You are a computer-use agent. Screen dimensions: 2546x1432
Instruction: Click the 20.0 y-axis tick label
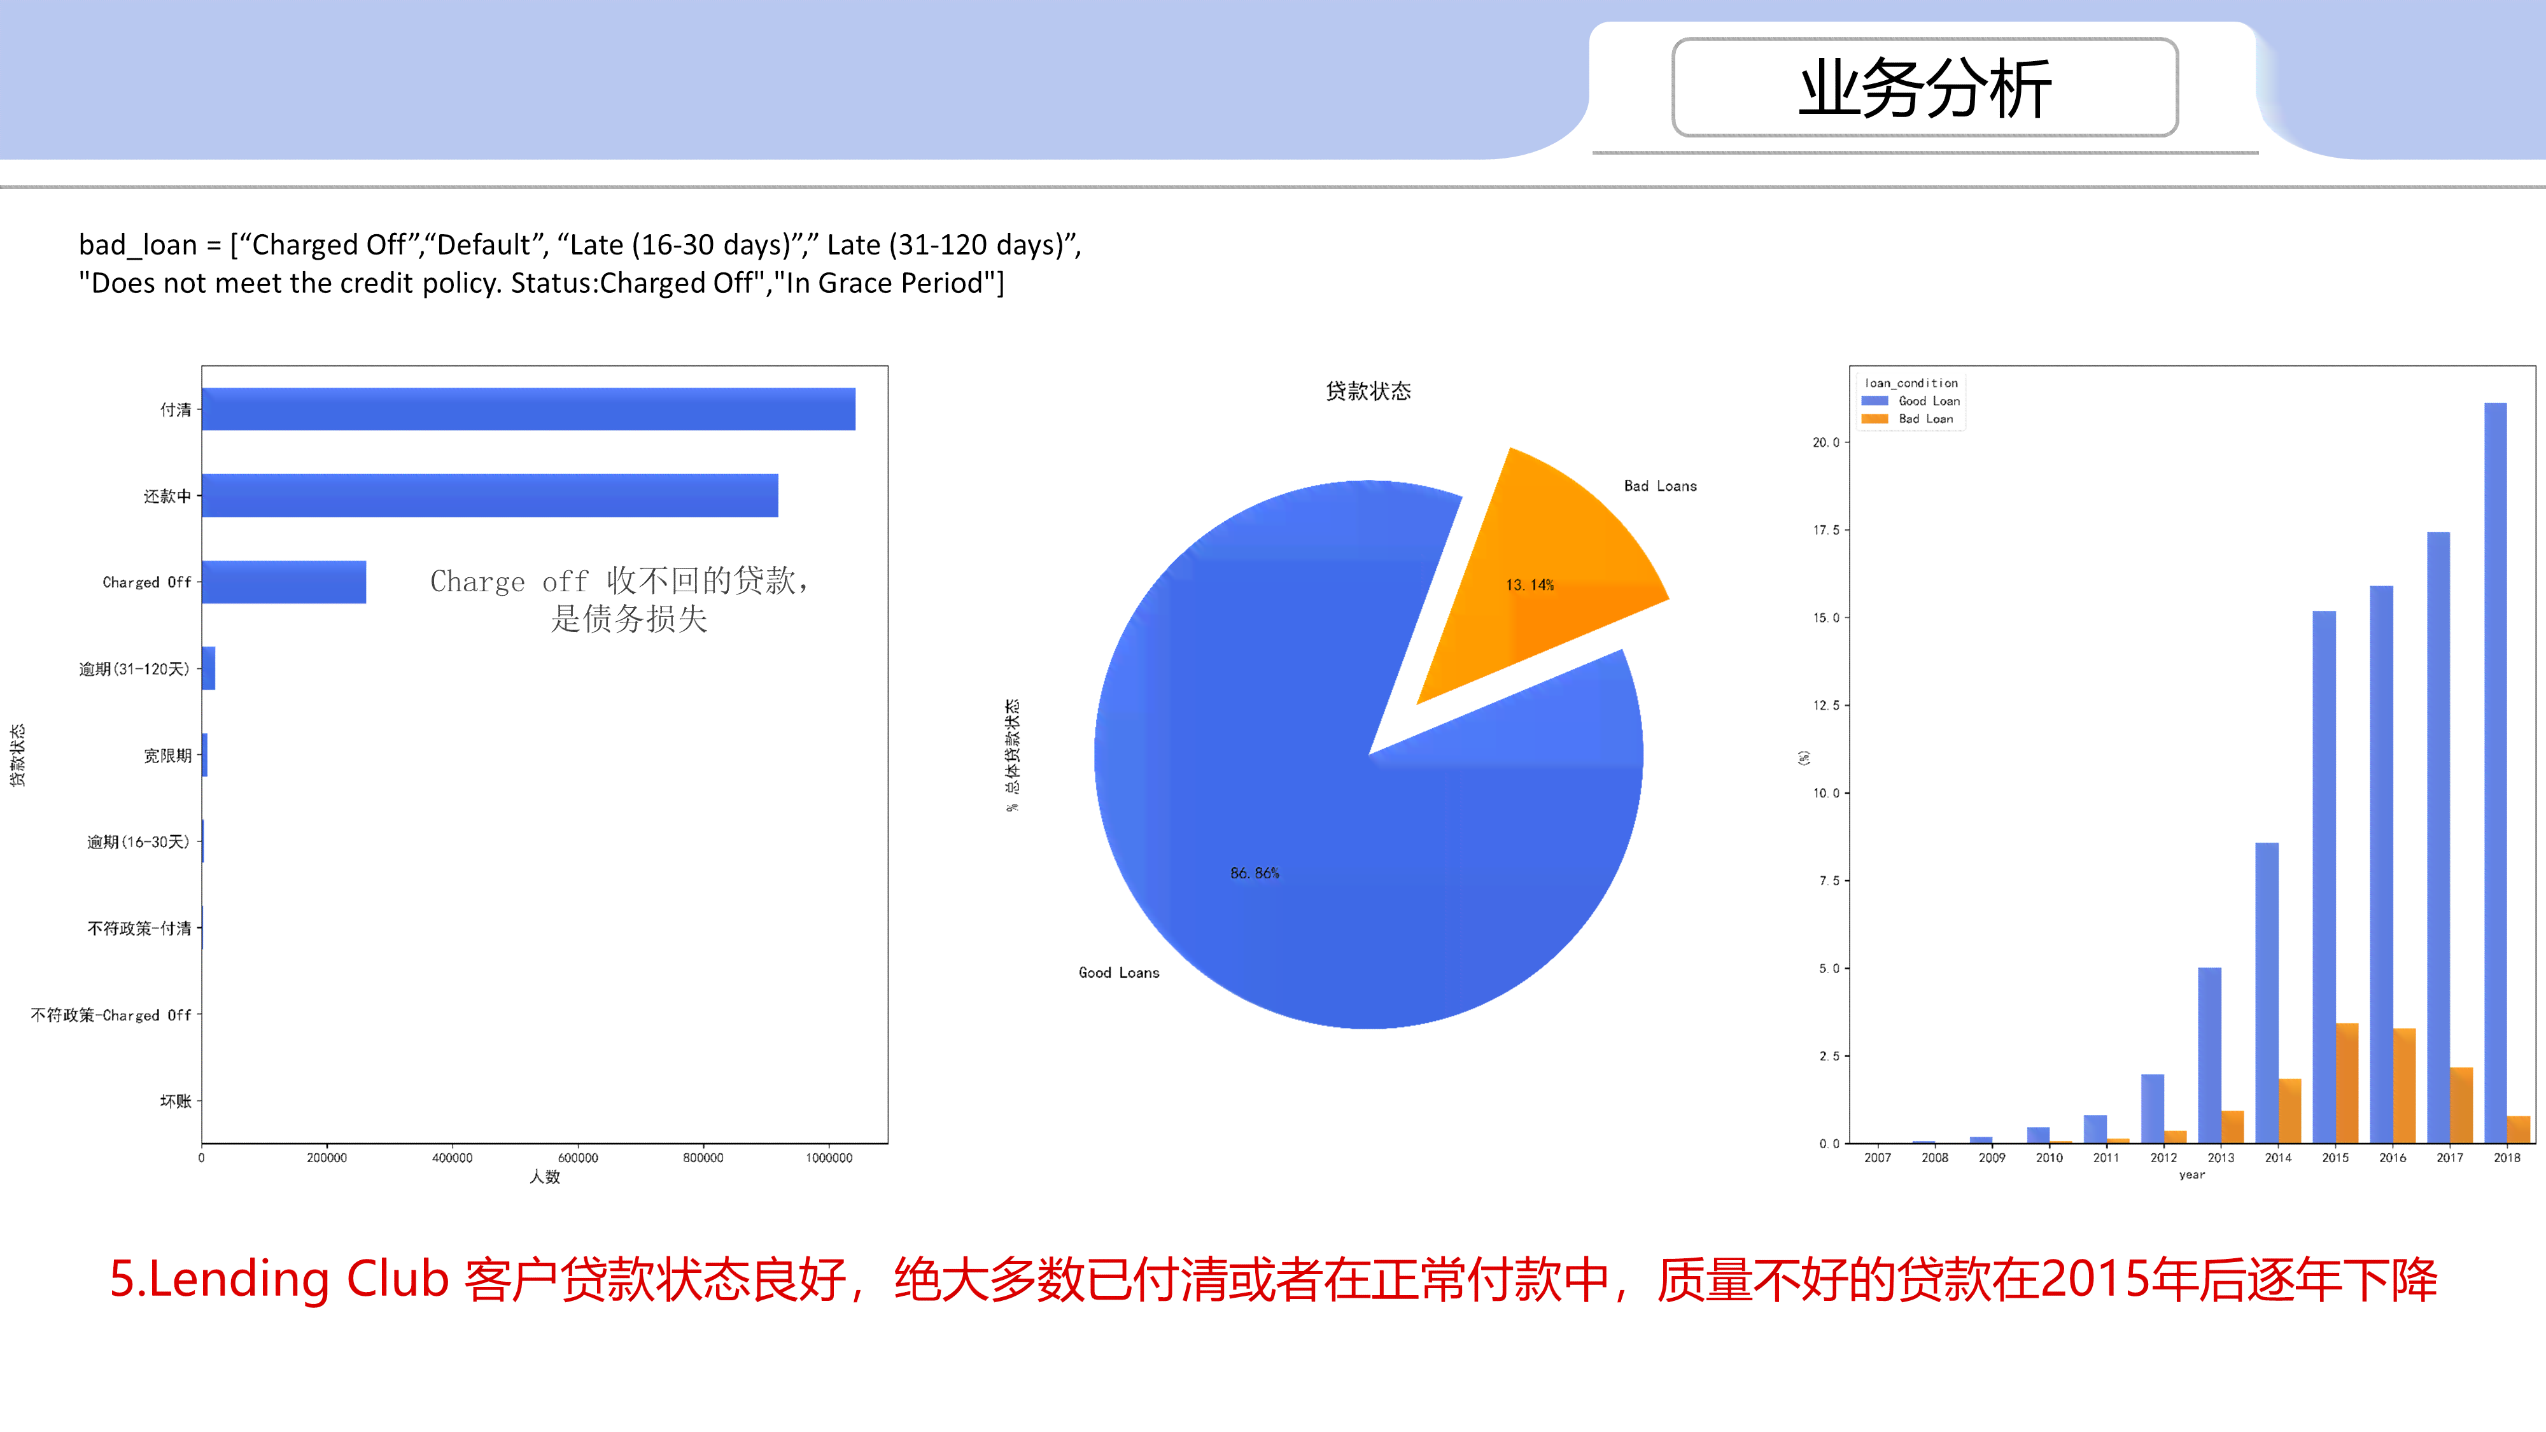(x=1825, y=443)
